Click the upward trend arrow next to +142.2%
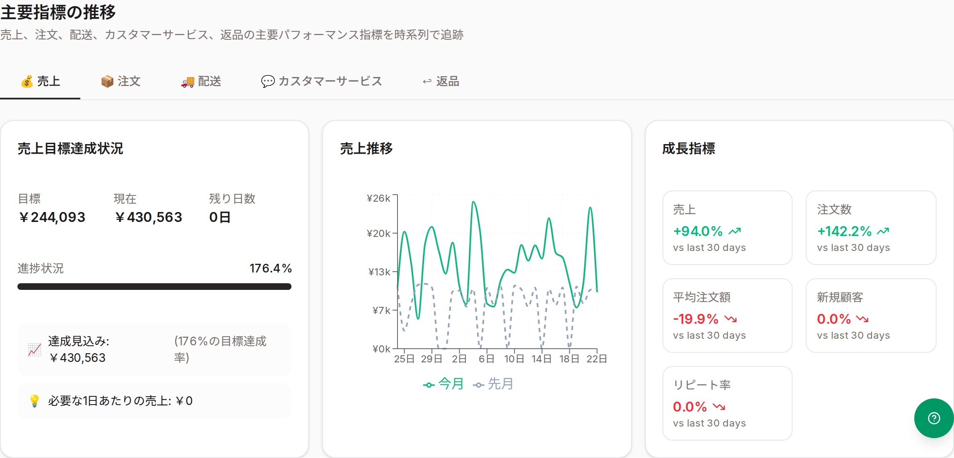954x458 pixels. point(883,231)
